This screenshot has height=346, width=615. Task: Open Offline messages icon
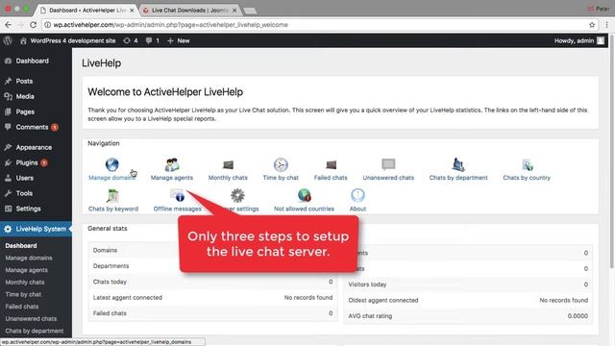[x=177, y=195]
